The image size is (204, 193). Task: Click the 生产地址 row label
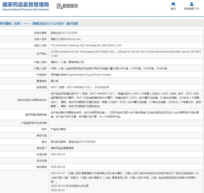pos(42,54)
